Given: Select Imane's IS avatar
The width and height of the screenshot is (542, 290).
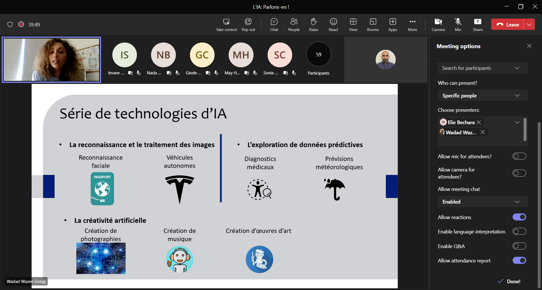Looking at the screenshot, I should [124, 55].
